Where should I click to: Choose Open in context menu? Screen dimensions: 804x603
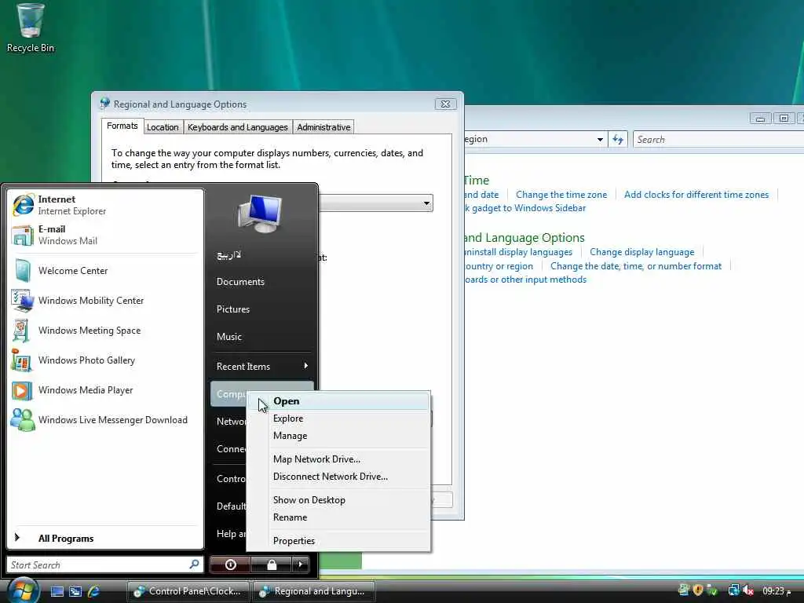[x=338, y=401]
